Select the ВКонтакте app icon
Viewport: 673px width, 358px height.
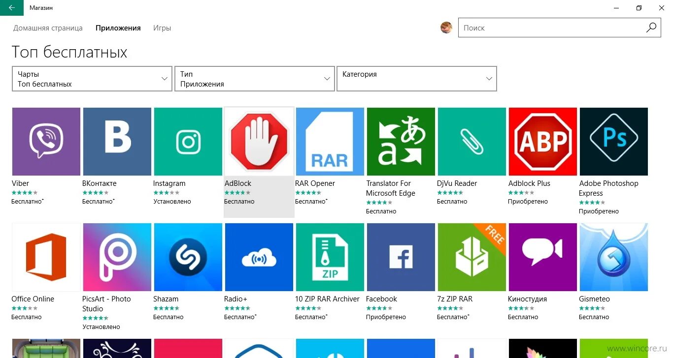pos(117,141)
